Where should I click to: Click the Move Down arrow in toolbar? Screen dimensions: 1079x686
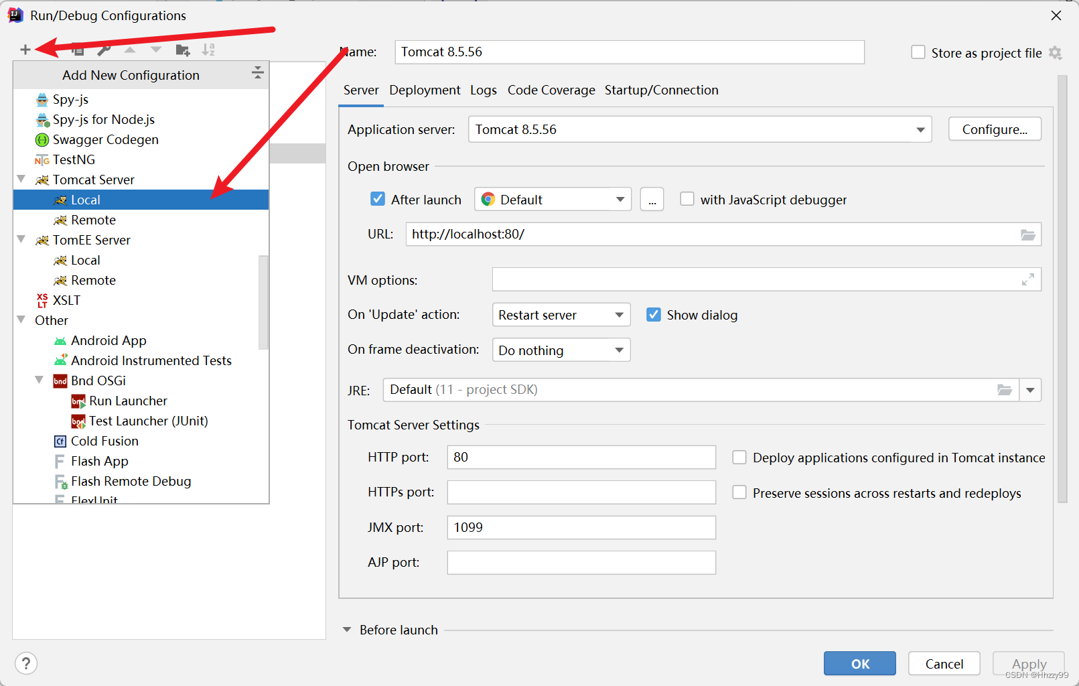point(156,50)
